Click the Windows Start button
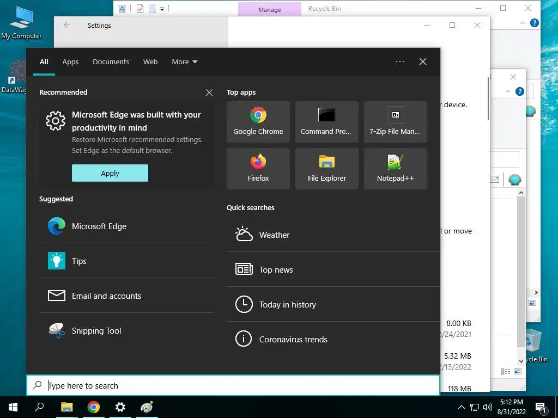558x418 pixels. [13, 407]
